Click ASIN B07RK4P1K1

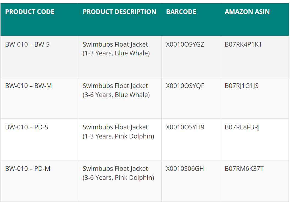[243, 44]
